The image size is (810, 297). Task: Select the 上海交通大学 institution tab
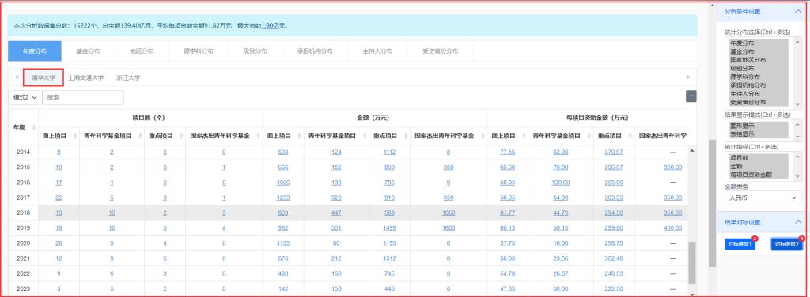86,78
